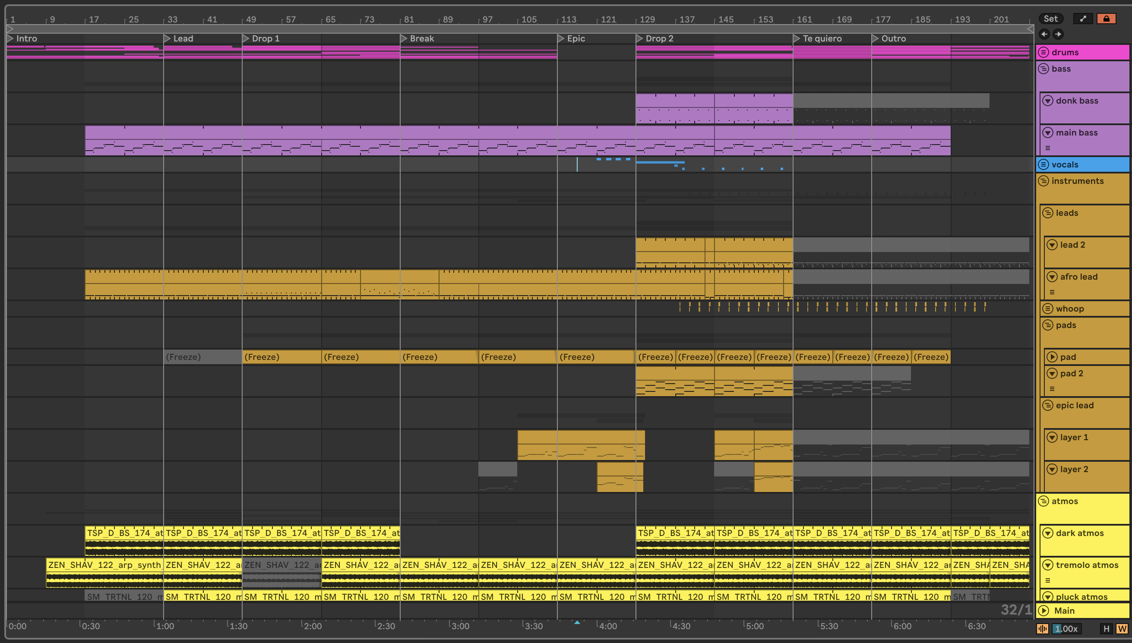The image size is (1132, 643).
Task: Toggle the H height optimize button
Action: [1107, 628]
